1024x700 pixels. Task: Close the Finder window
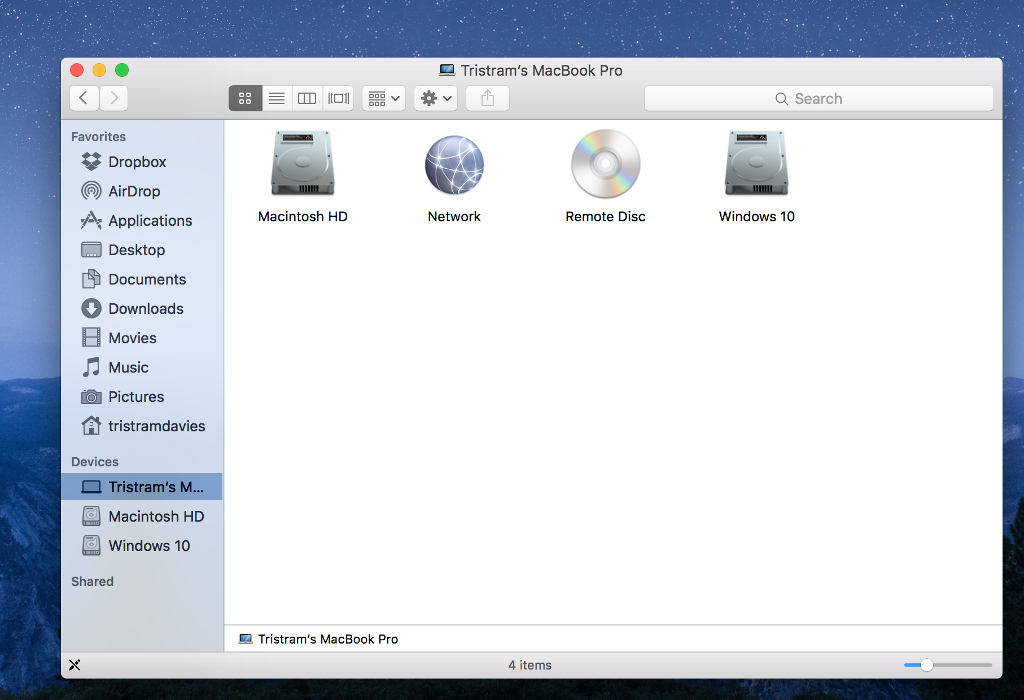77,70
